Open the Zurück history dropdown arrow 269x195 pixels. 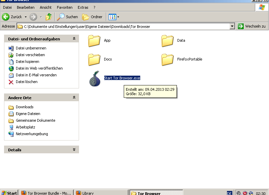coord(26,17)
